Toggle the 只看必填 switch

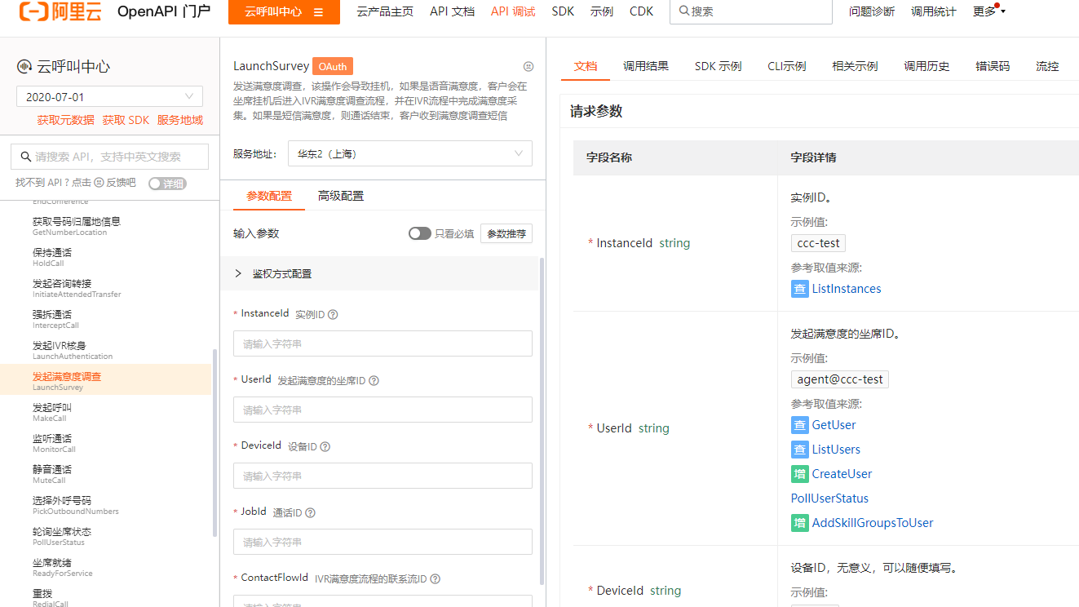(419, 233)
